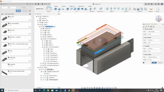
Task: Select the 3D Adaptive Clearing tool icon
Action: (x=68, y=9)
